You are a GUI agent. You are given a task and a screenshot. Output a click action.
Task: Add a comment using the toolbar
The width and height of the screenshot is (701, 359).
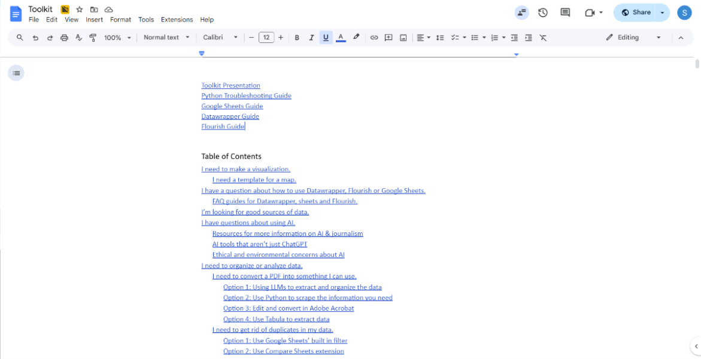(x=389, y=38)
